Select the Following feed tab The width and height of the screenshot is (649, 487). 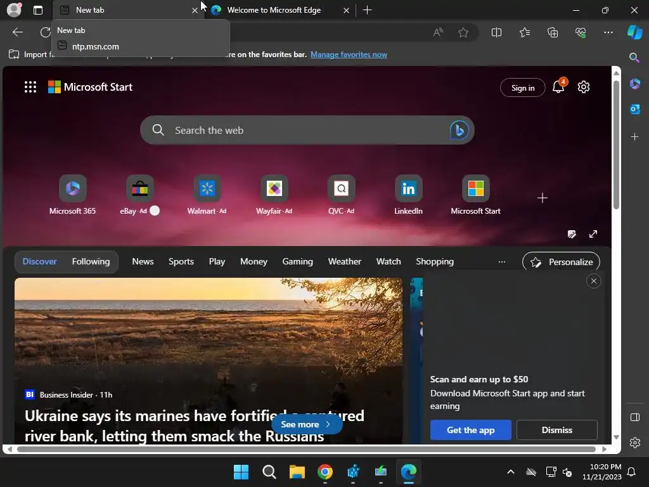coord(91,261)
